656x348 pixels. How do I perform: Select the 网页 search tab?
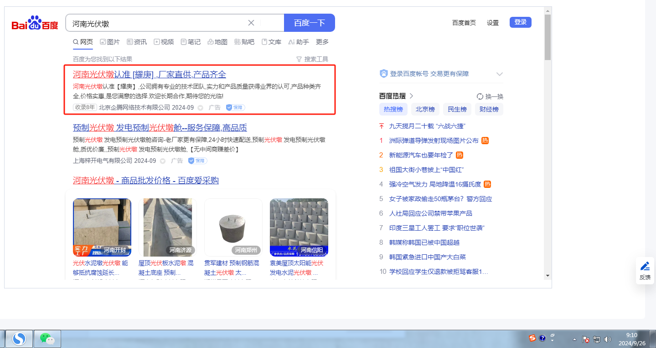coord(83,42)
